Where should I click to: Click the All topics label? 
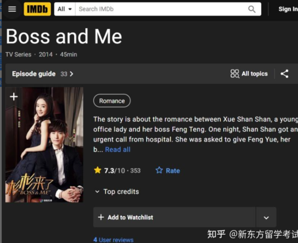click(x=254, y=74)
